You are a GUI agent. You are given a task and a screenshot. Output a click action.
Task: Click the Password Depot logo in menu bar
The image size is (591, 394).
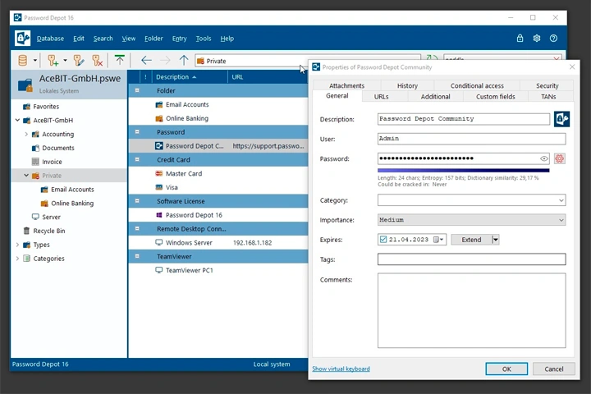[x=22, y=38]
